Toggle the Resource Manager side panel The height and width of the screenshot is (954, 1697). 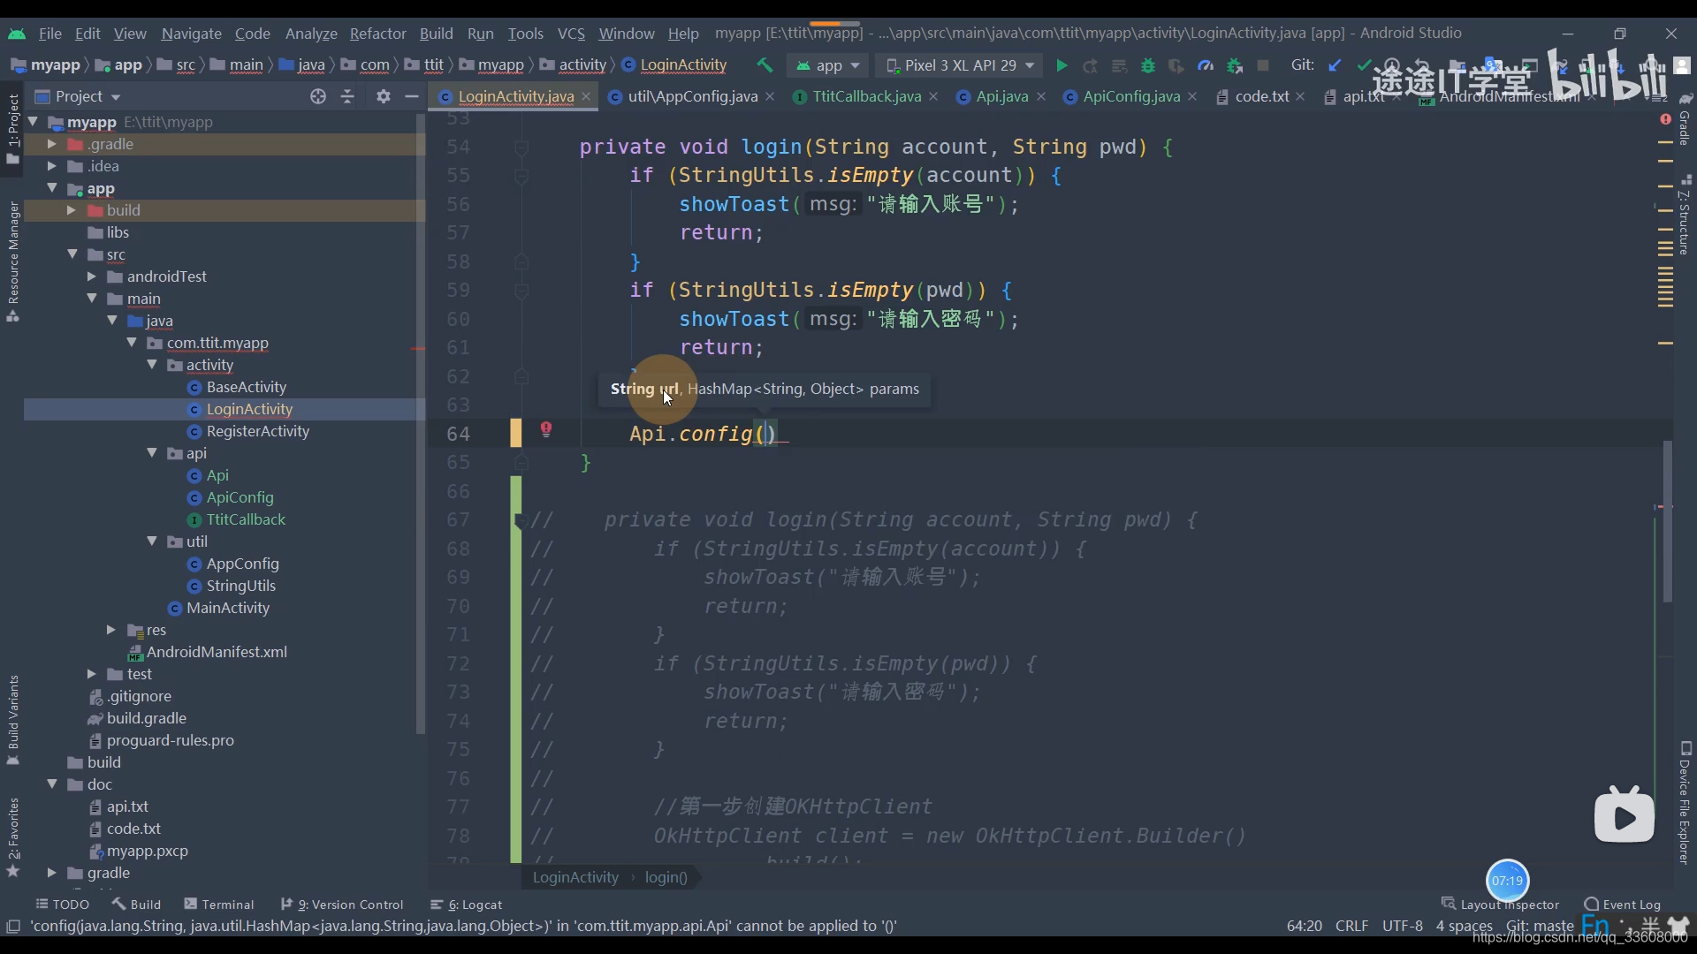tap(12, 261)
